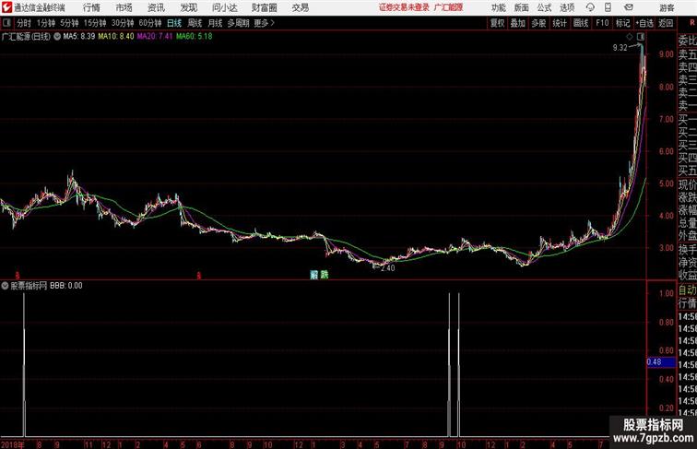Image resolution: width=697 pixels, height=449 pixels.
Task: Open the 发现 menu
Action: pyautogui.click(x=188, y=7)
